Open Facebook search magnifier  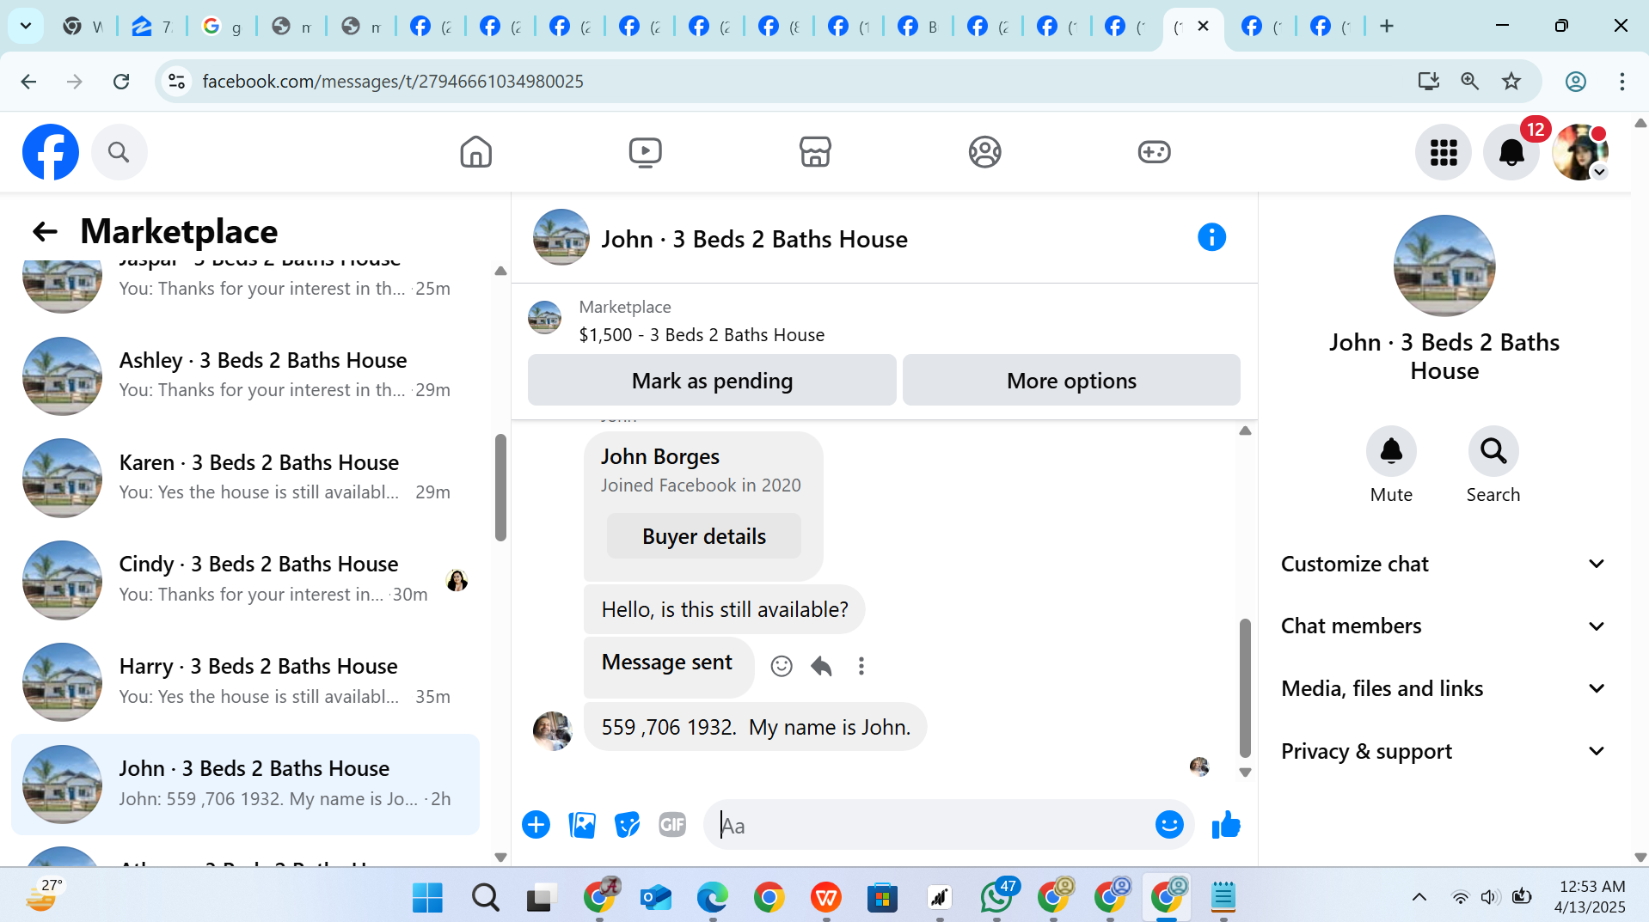point(119,152)
